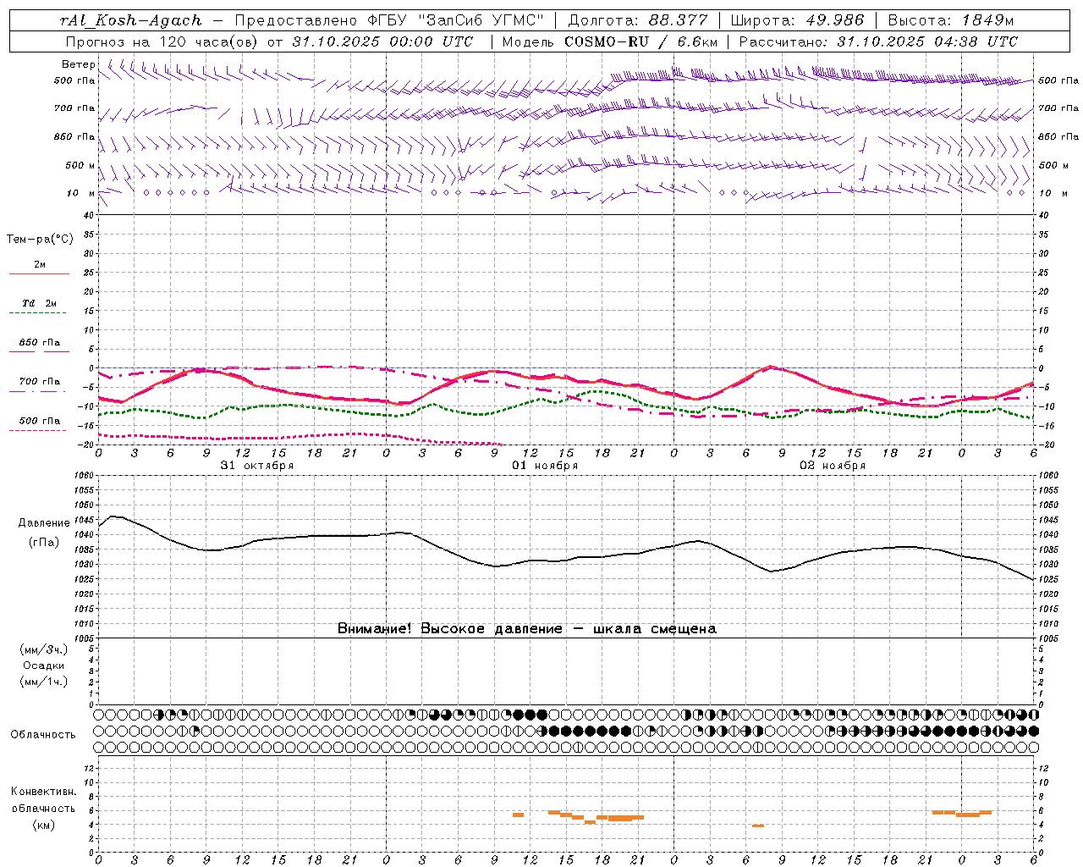Click the "Внимание! Высокое давление" warning
The width and height of the screenshot is (1083, 867).
point(449,629)
